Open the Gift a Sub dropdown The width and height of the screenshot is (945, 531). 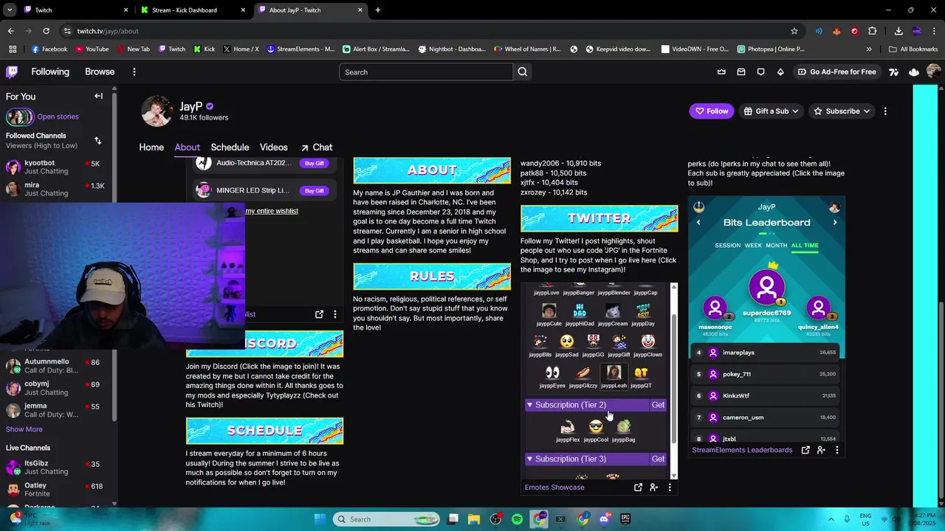click(x=771, y=111)
